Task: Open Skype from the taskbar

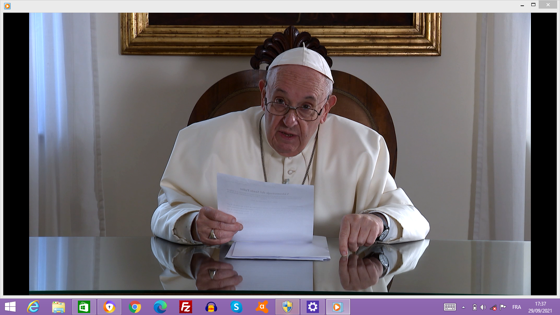Action: point(236,307)
